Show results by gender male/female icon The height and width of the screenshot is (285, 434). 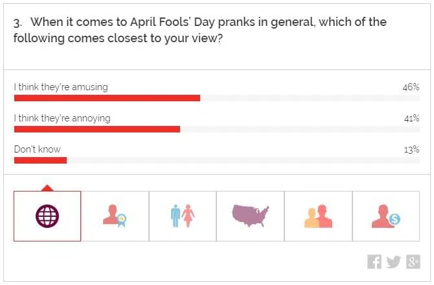[183, 216]
